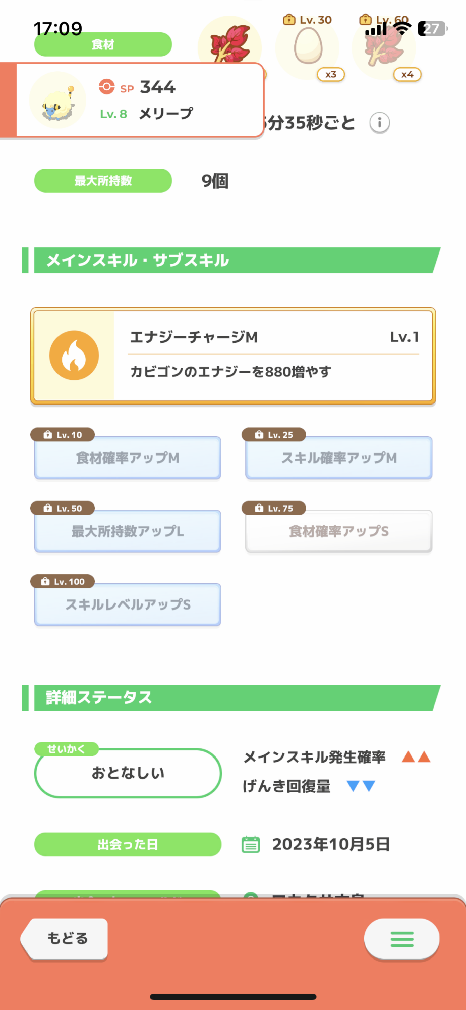Tap the Lv.60 locked red herb icon
The width and height of the screenshot is (466, 1010).
(x=384, y=46)
